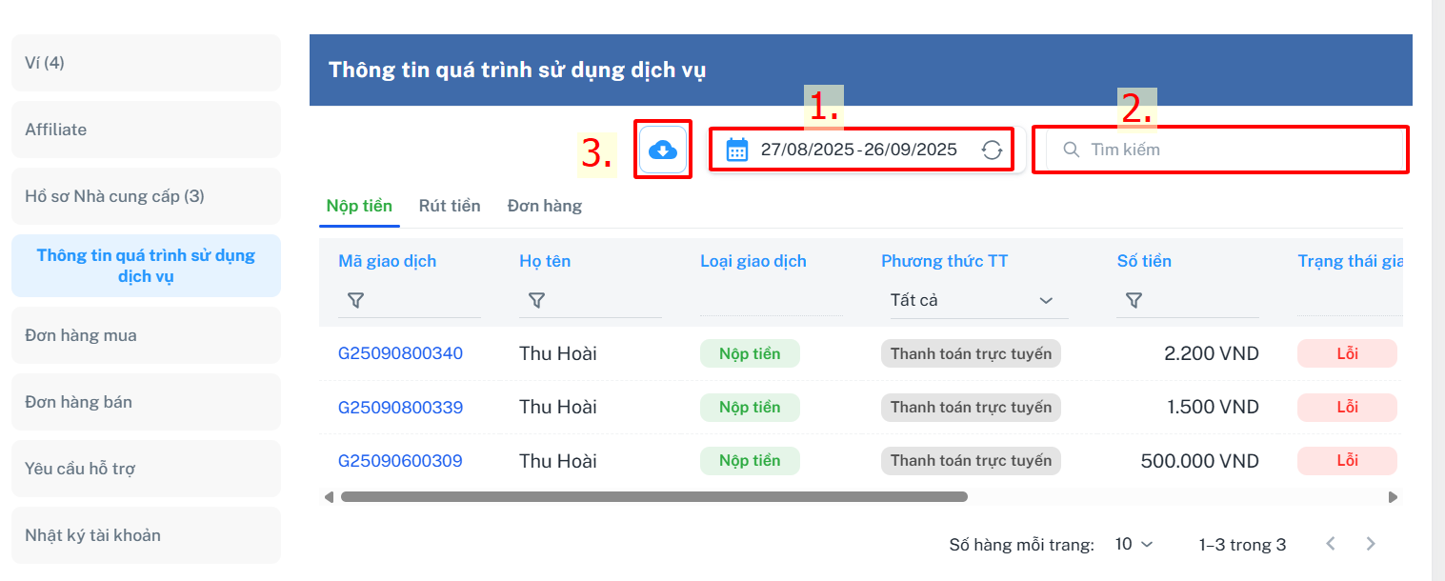Click the horizontal table scrollbar
This screenshot has width=1445, height=581.
point(653,496)
